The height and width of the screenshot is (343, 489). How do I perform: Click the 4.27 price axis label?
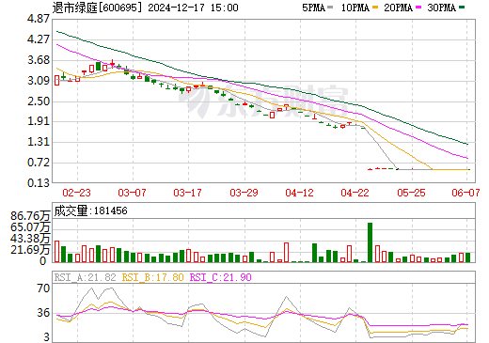[39, 39]
